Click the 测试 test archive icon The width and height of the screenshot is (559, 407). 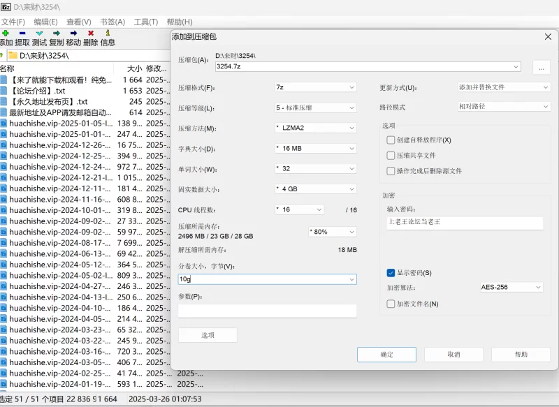(39, 33)
